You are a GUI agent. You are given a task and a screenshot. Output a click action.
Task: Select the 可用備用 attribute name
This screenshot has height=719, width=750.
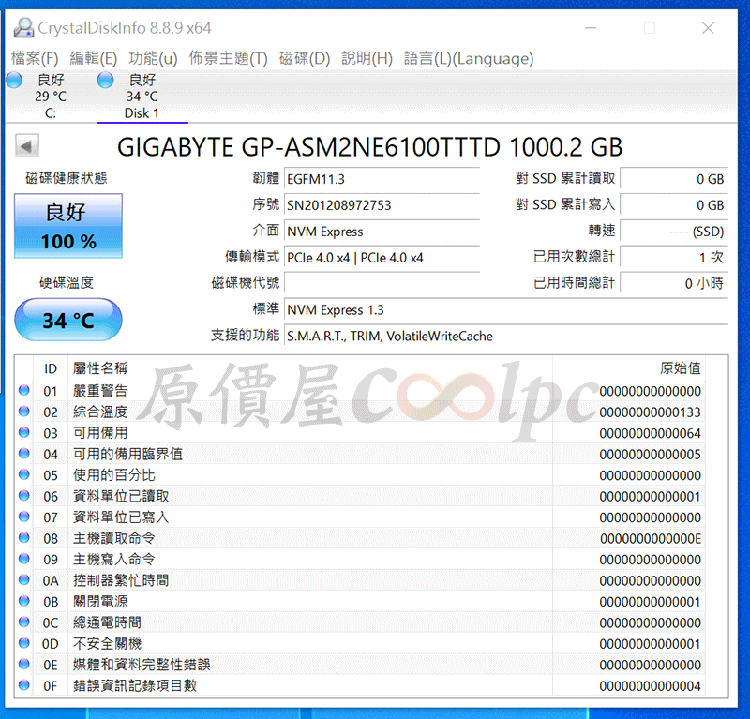pos(100,433)
